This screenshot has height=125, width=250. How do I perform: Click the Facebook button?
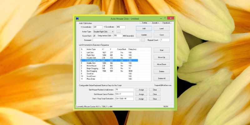pos(166,23)
